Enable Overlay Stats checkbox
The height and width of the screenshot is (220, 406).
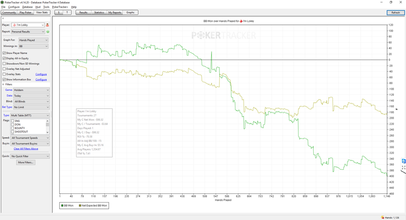[4, 74]
